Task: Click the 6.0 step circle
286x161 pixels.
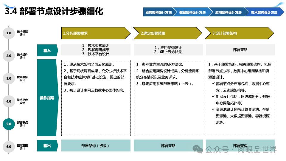Action: tap(9, 147)
